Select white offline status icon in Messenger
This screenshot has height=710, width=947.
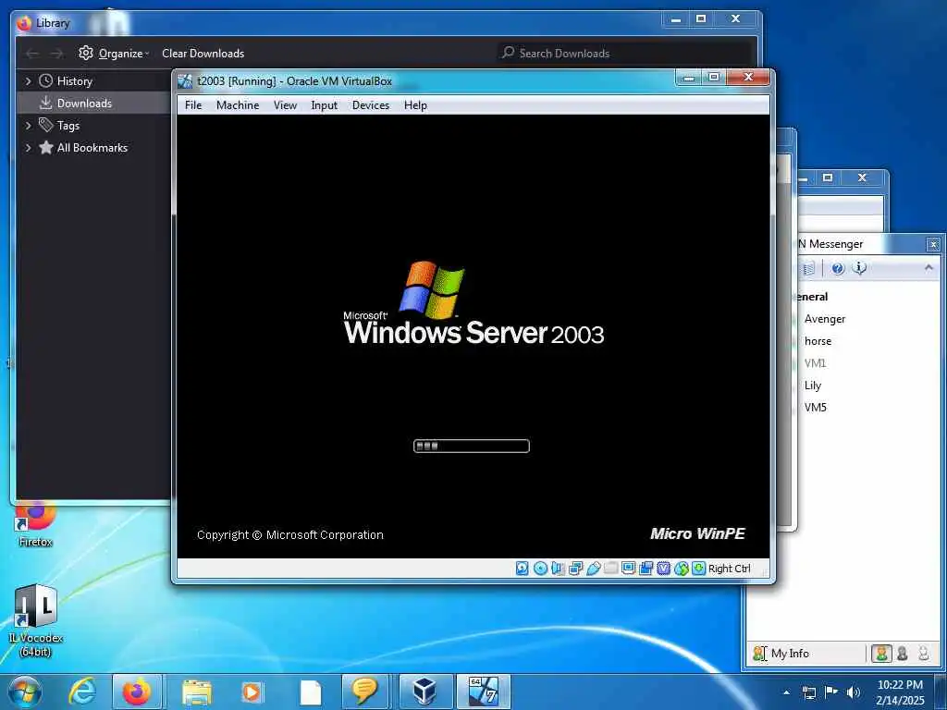coord(924,654)
